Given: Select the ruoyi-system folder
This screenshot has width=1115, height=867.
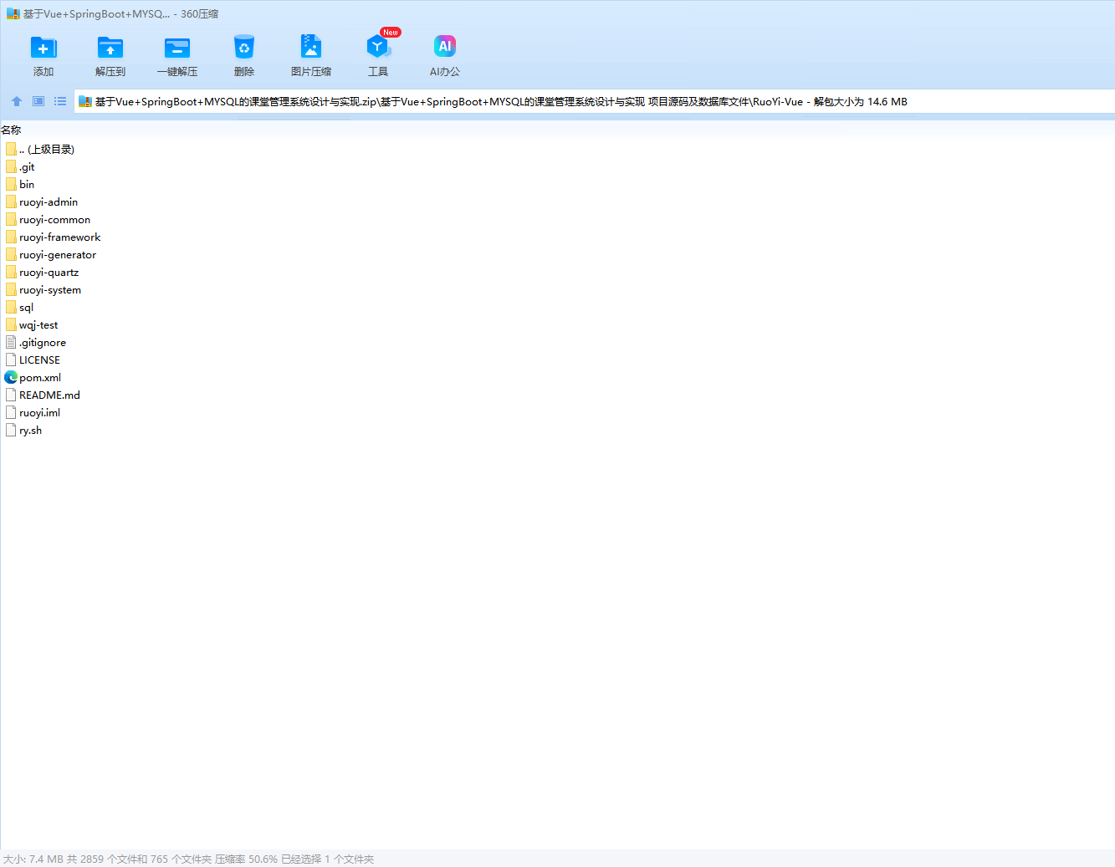Looking at the screenshot, I should pyautogui.click(x=43, y=289).
